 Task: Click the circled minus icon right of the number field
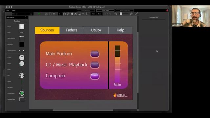click(64, 14)
